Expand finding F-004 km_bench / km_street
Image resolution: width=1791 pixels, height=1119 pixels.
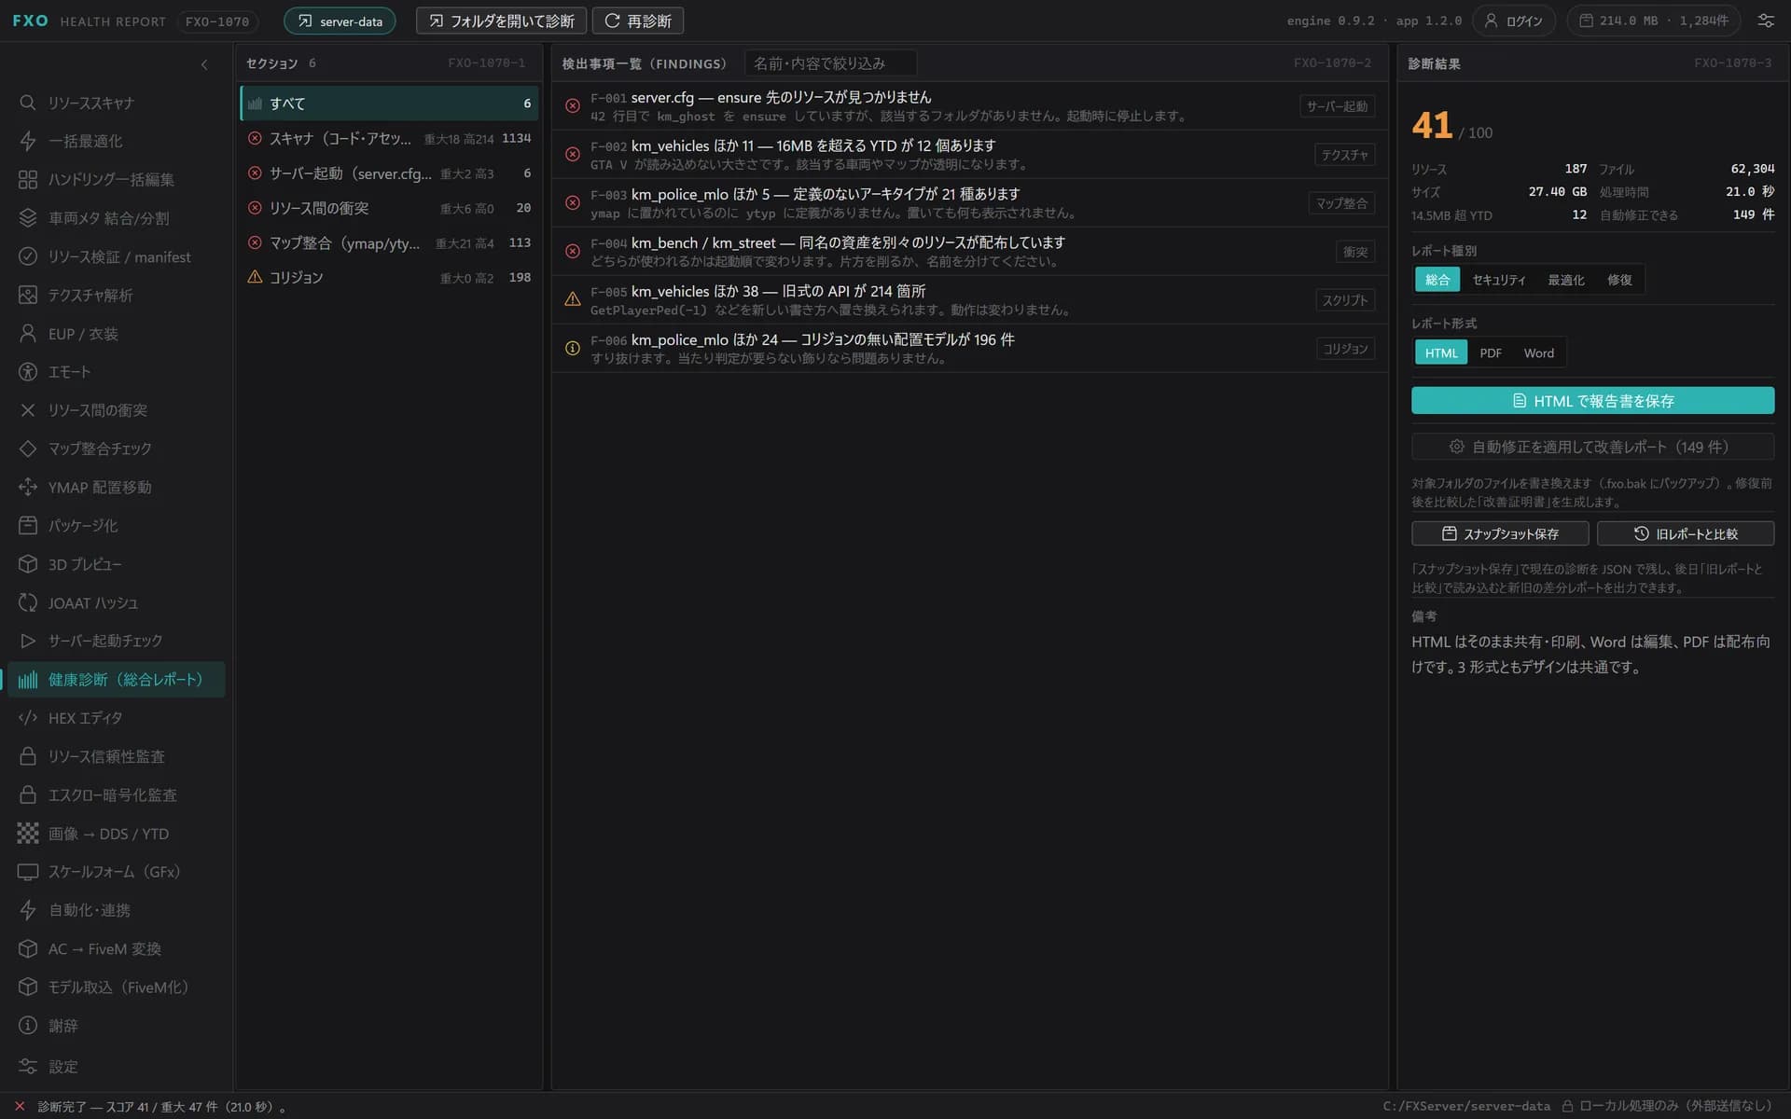(969, 252)
